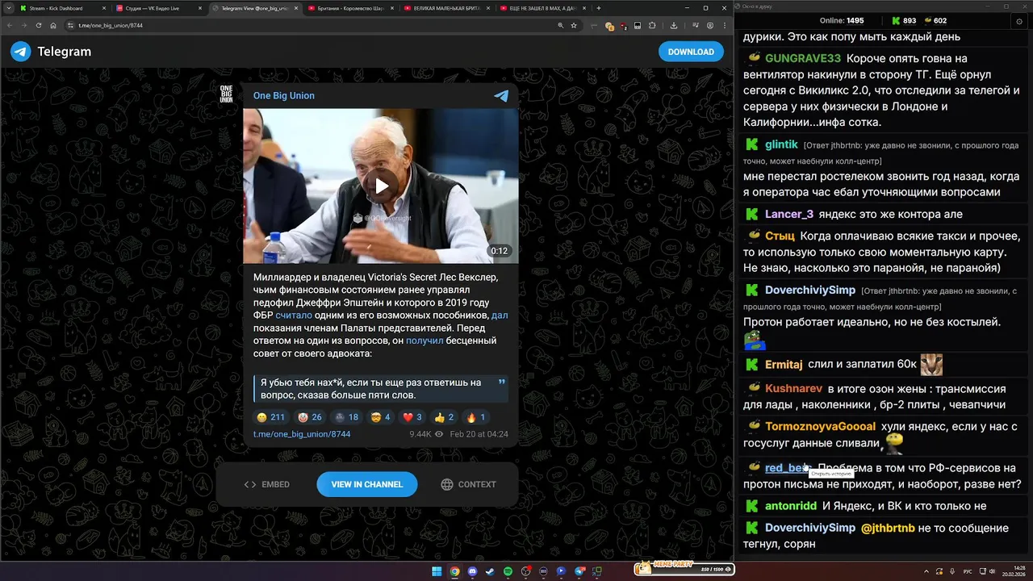This screenshot has height=581, width=1033.
Task: Click the first DoverchiviySimp username in chat
Action: [810, 290]
